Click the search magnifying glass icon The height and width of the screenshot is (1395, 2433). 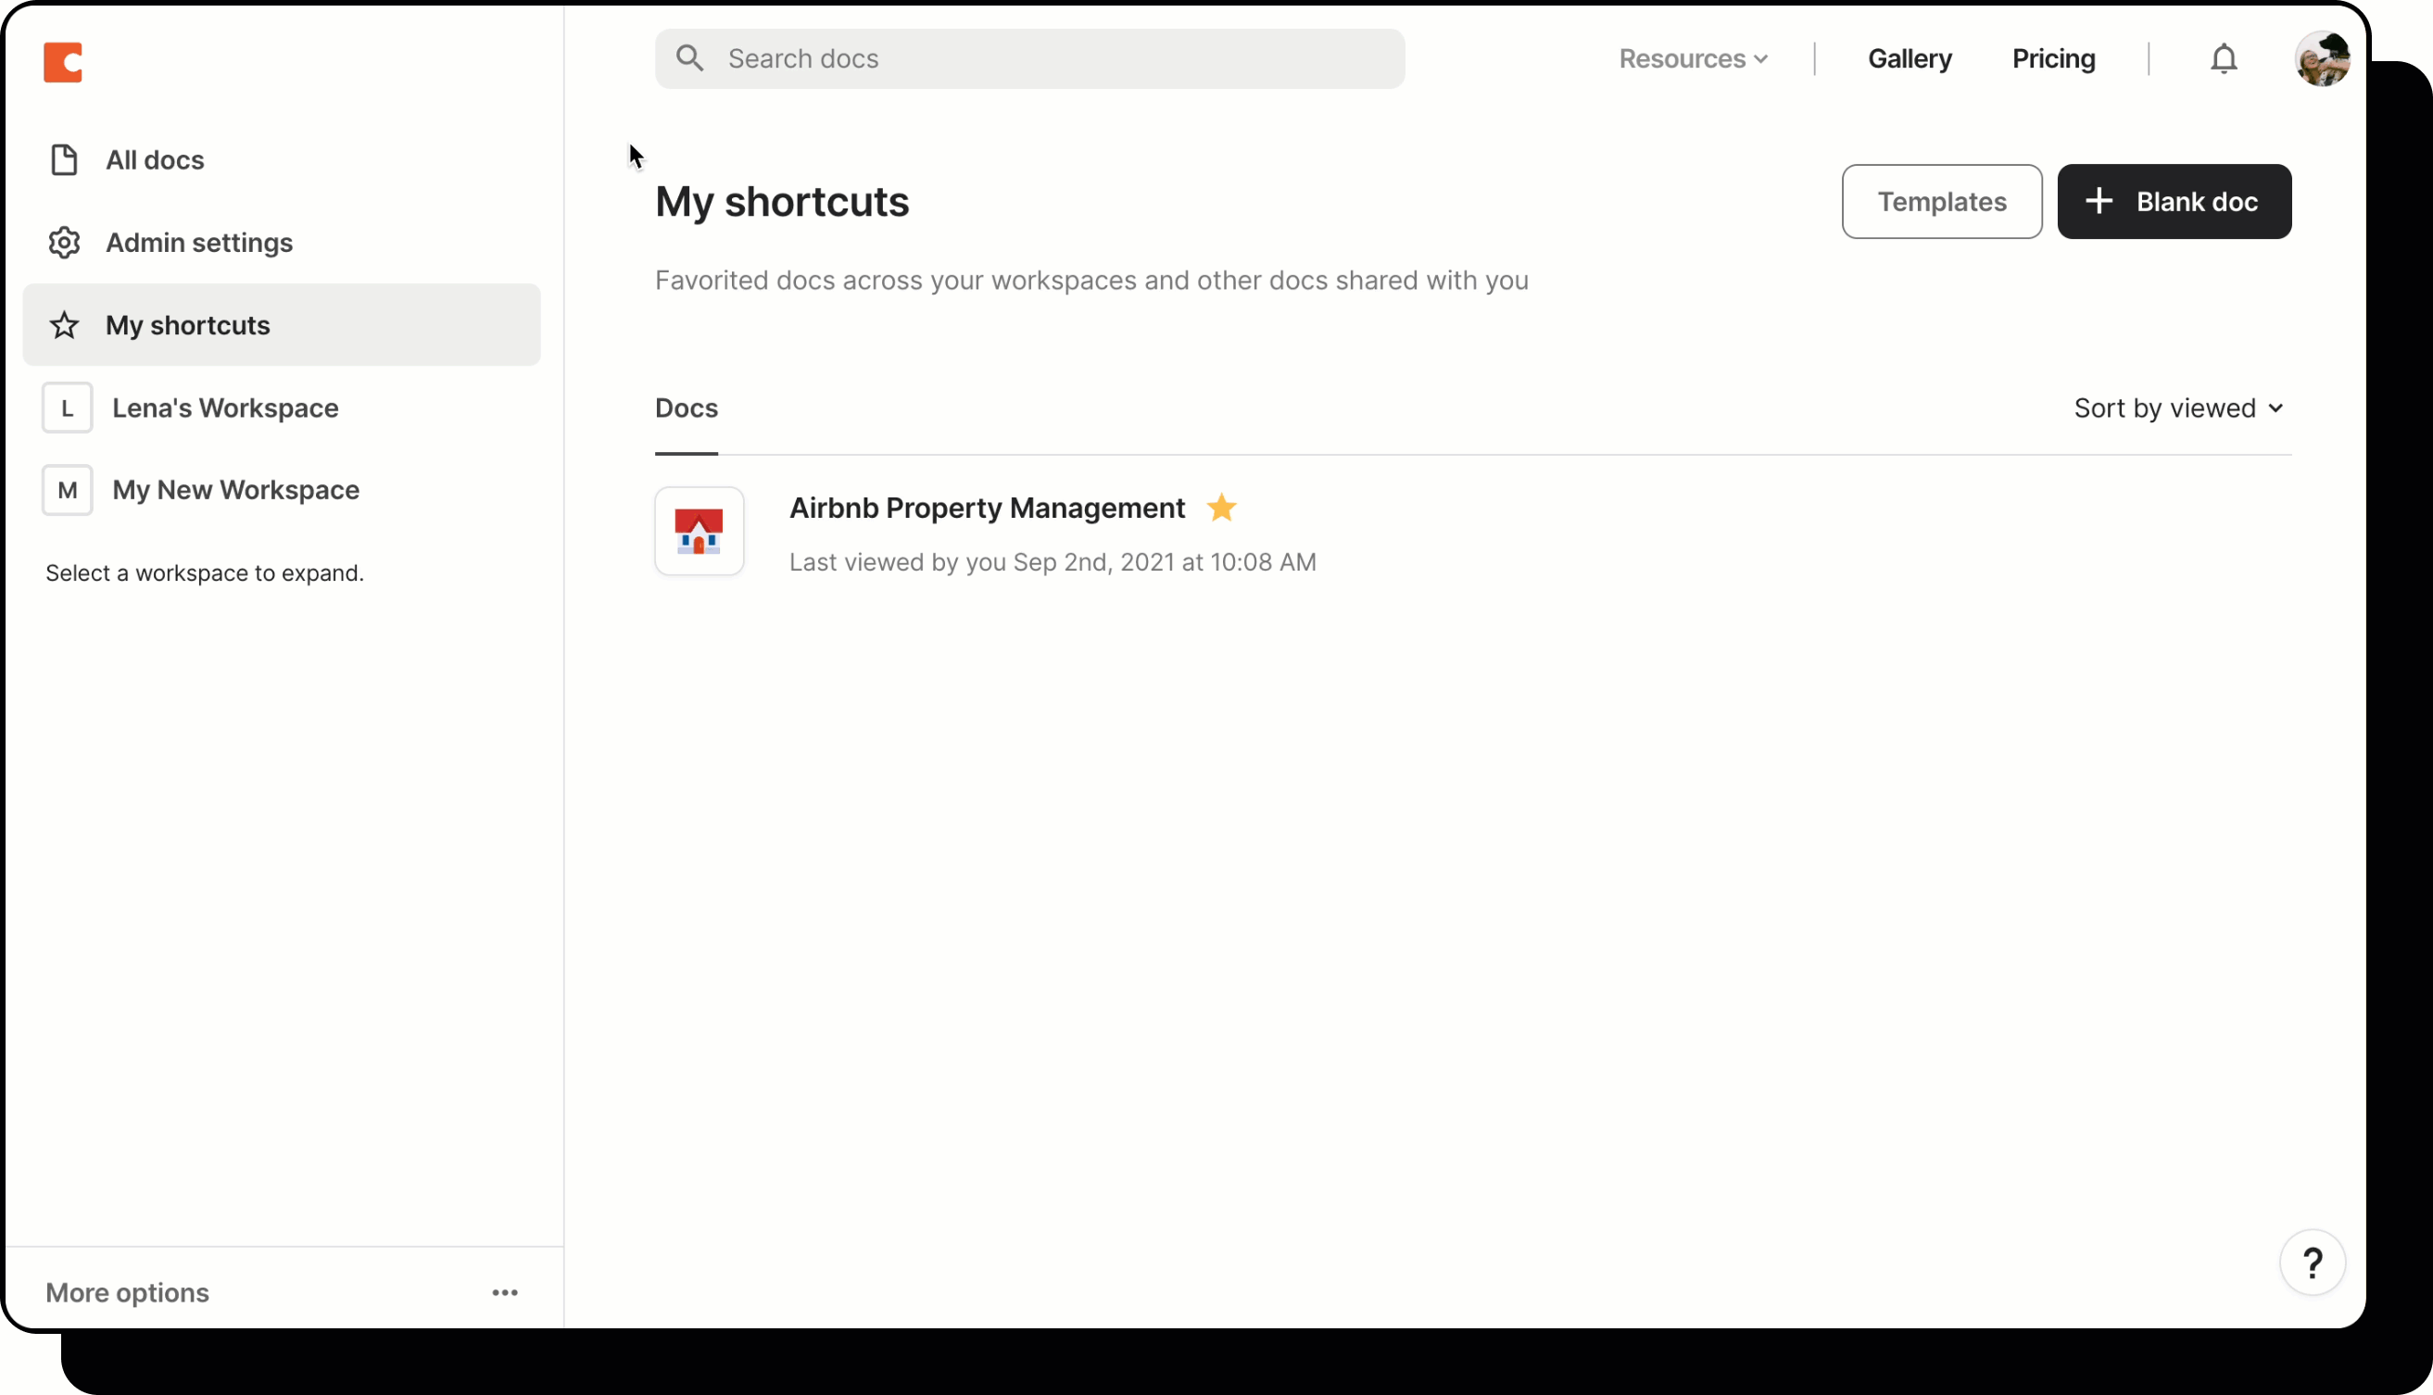(688, 57)
